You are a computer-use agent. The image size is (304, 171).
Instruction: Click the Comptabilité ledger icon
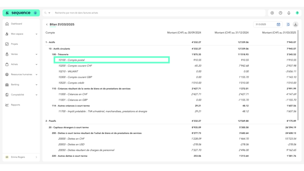tap(7, 95)
